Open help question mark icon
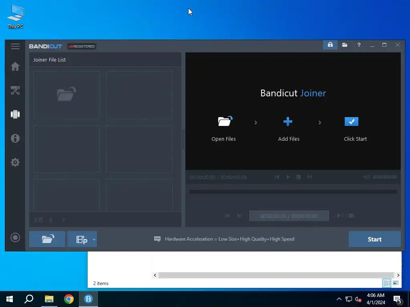Screen dimensions: 410x307 tap(359, 45)
